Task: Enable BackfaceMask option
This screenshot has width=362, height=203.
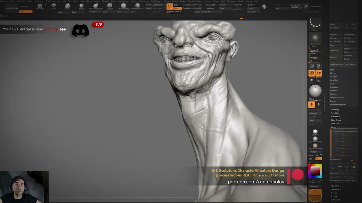Action: click(x=211, y=5)
